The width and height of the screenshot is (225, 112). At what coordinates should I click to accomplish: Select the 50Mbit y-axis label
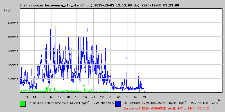13,37
